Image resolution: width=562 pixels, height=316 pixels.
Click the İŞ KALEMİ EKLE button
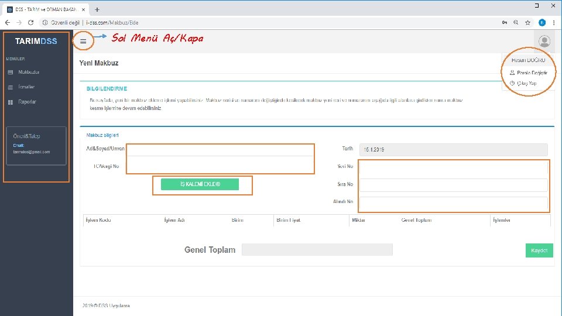(200, 184)
